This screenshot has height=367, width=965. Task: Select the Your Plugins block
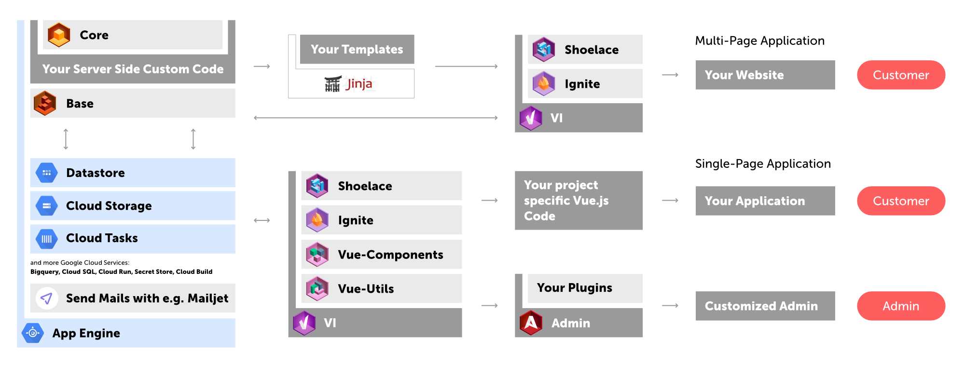coord(585,288)
